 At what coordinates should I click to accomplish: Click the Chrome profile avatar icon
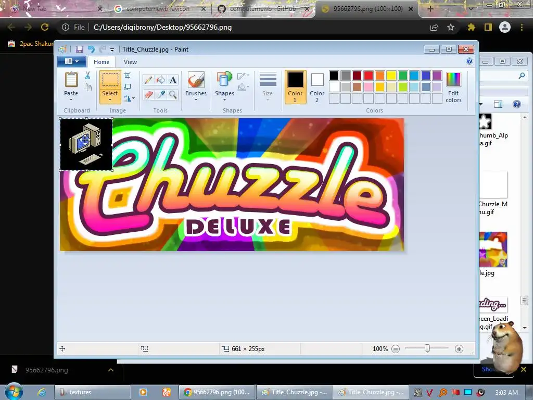[x=505, y=27]
